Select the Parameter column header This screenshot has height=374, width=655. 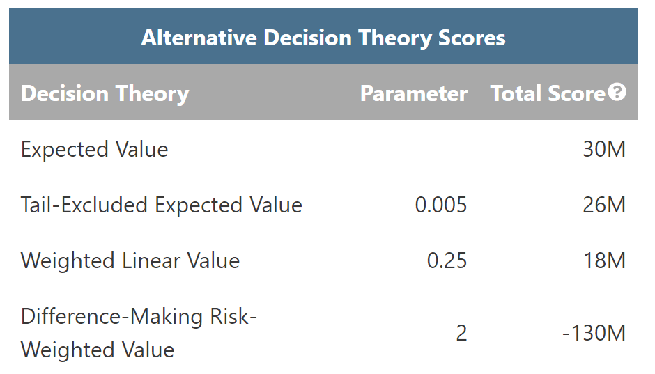(x=413, y=93)
